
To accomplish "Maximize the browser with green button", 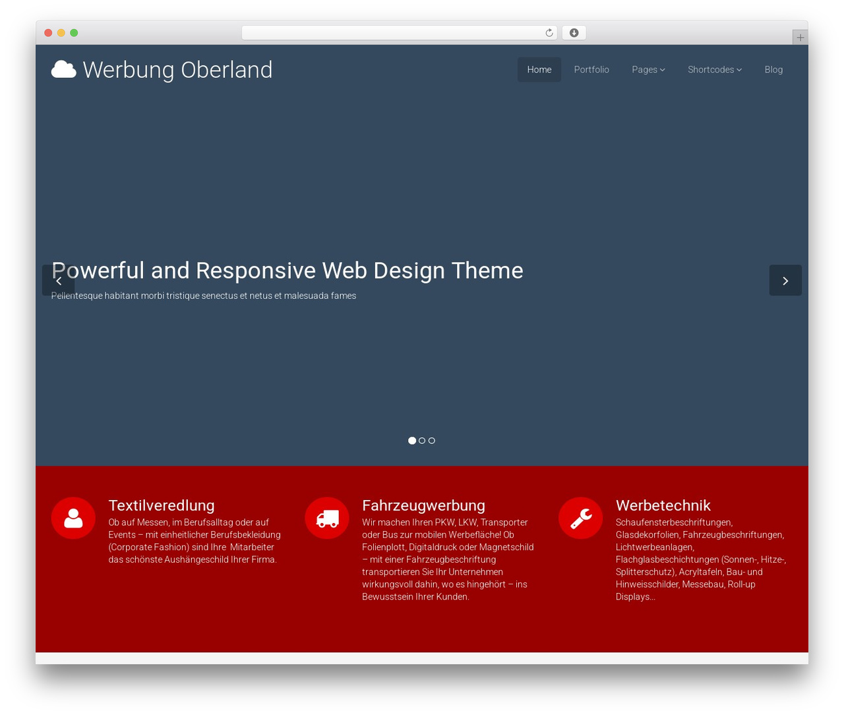I will [x=74, y=33].
